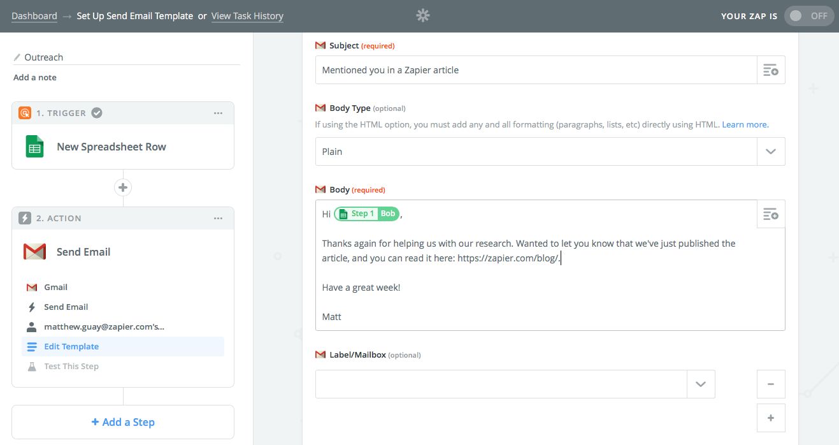Open the Label/Mailbox dropdown
Screen dimensions: 839x445
(701, 384)
